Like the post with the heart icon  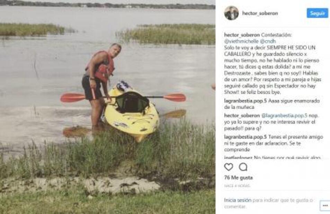229,167
